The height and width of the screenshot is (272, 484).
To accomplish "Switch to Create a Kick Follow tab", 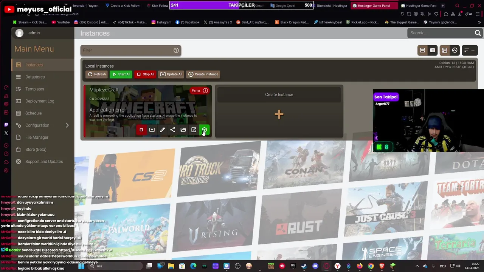I will click(x=122, y=6).
